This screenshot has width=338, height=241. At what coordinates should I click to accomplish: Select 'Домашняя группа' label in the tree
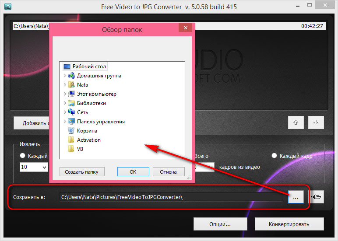click(x=99, y=76)
